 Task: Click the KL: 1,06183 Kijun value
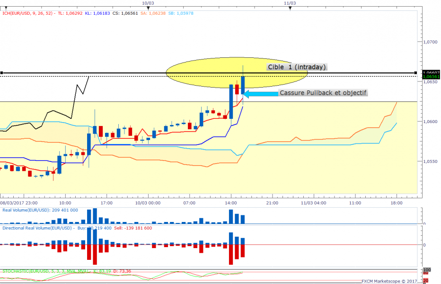pyautogui.click(x=97, y=13)
